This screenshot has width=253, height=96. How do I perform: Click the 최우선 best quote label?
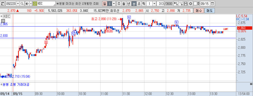tap(115, 11)
